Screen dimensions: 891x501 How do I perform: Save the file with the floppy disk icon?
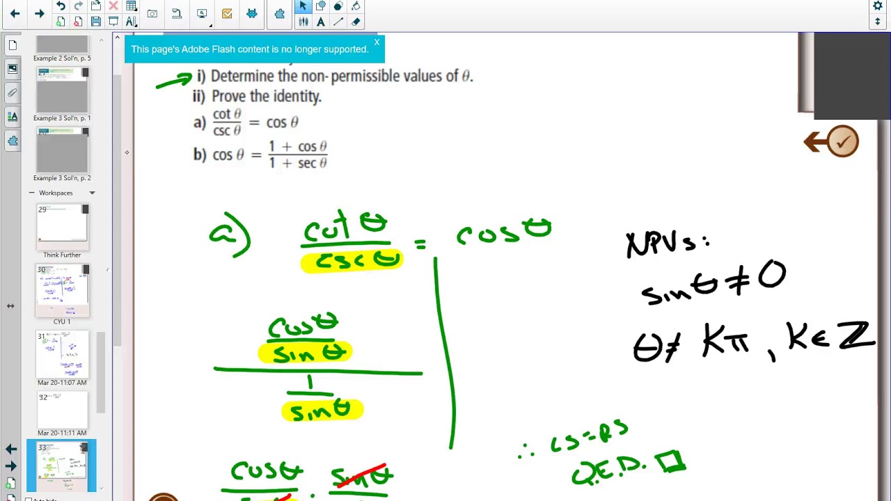coord(95,22)
